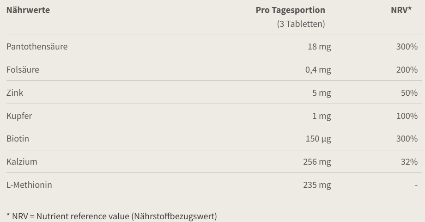This screenshot has height=222, width=425.
Task: Click the 32% NRV value
Action: point(409,162)
